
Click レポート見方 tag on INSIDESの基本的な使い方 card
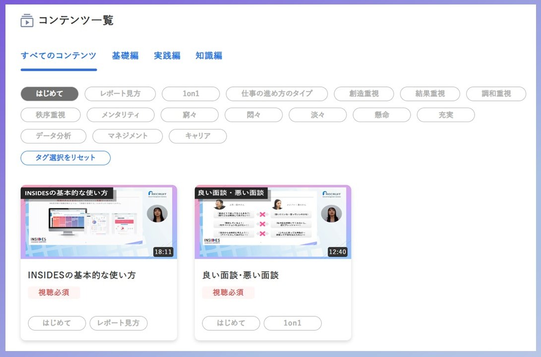click(x=119, y=323)
